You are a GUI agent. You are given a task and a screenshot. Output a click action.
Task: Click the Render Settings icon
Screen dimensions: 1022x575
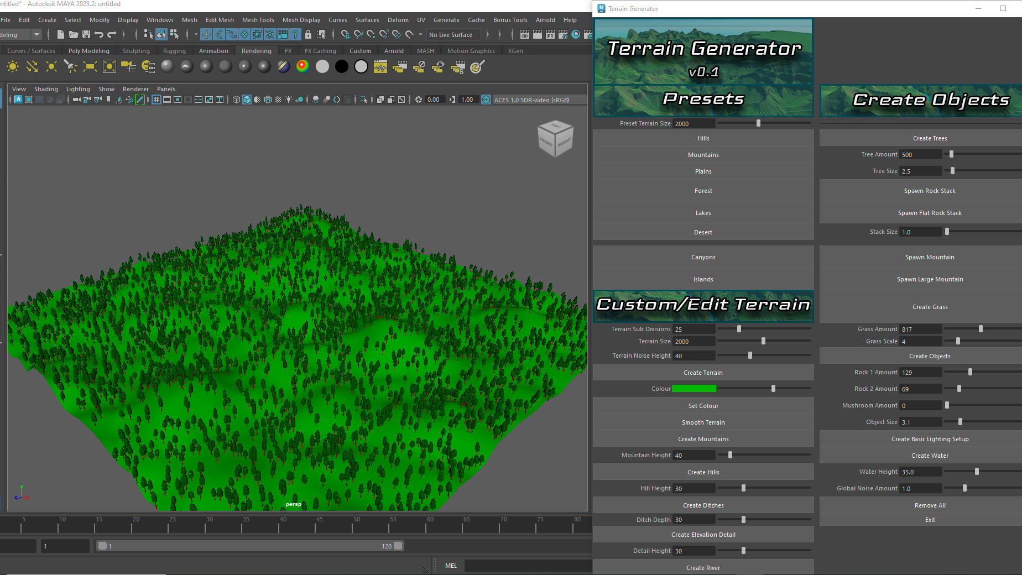(x=563, y=34)
